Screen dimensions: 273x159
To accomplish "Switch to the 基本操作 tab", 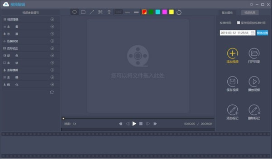I will point(228,13).
